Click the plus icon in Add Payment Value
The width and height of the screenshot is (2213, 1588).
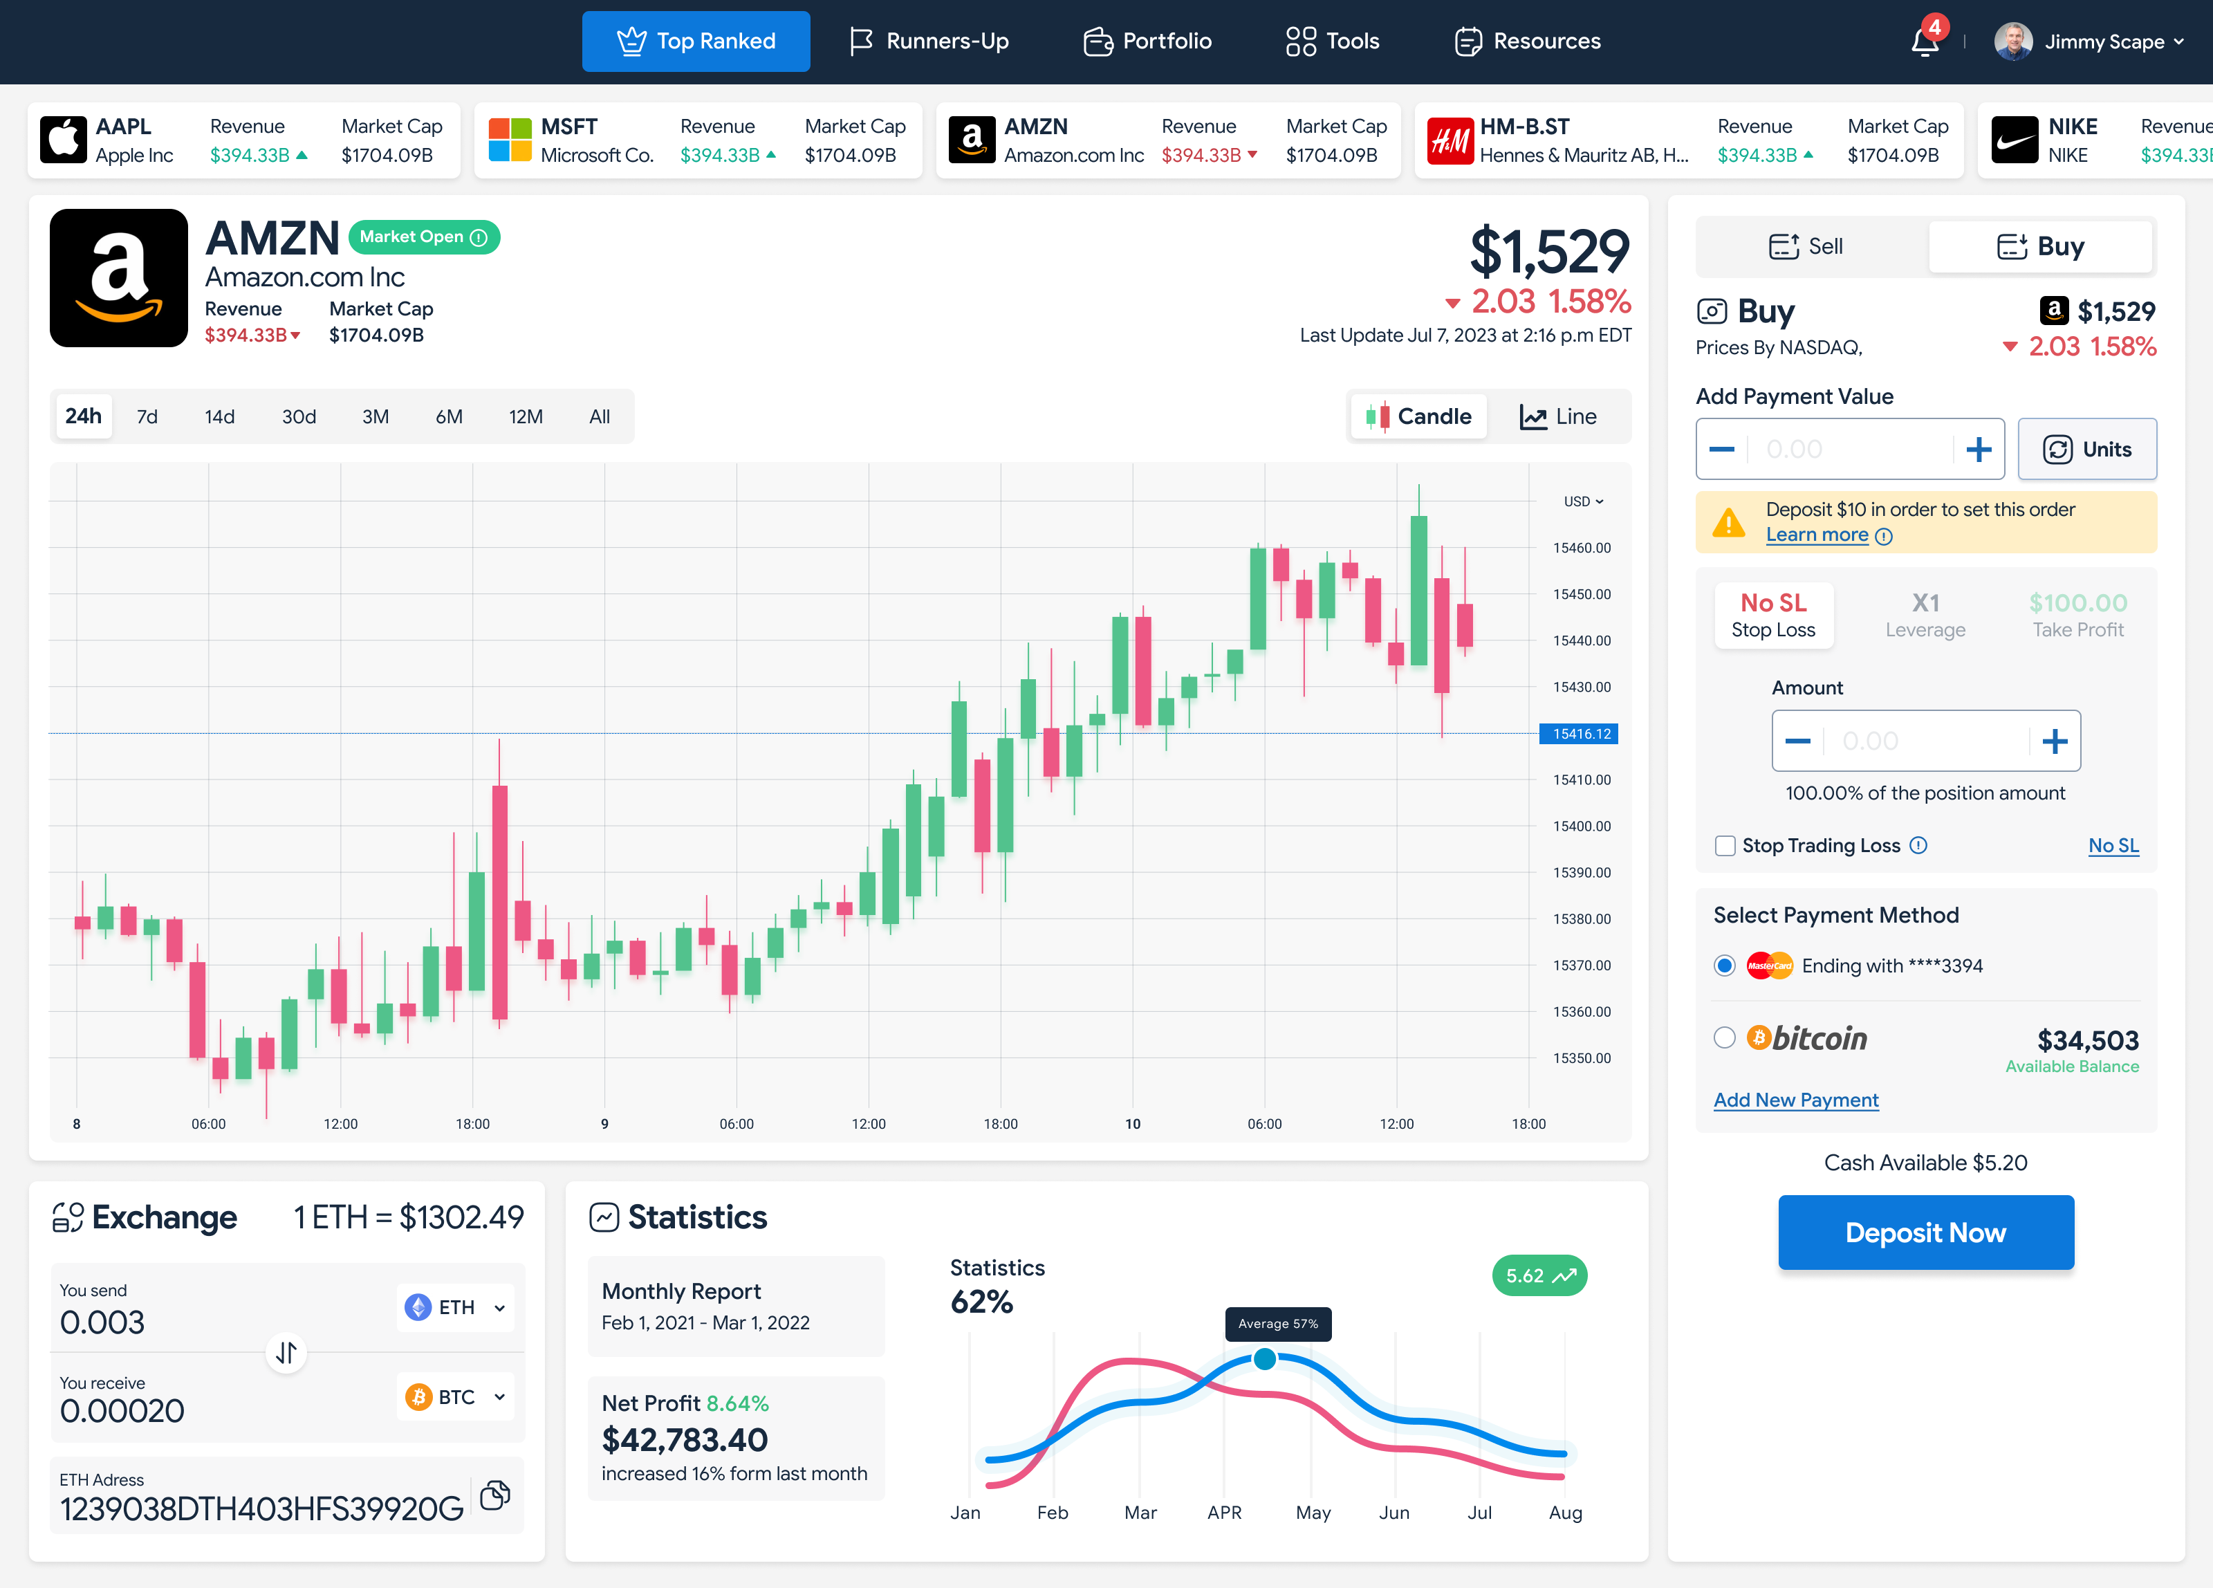pos(1978,450)
